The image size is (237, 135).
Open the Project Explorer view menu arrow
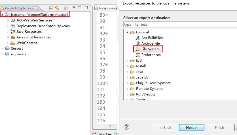[74, 7]
